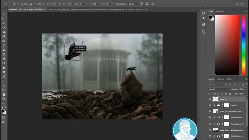
Task: Toggle the layer filter switch
Action: click(x=246, y=84)
